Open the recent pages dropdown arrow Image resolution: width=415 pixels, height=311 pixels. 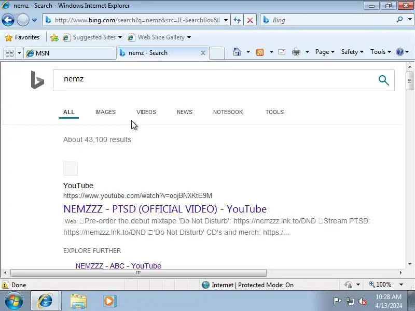(x=34, y=20)
